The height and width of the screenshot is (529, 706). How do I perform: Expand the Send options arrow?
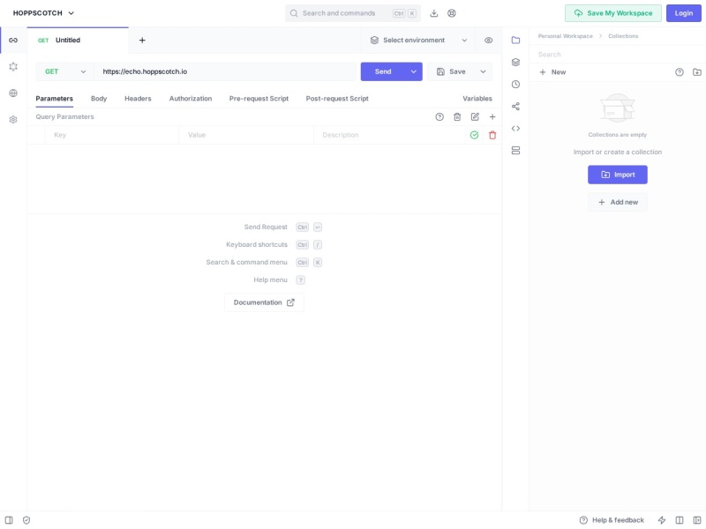413,71
